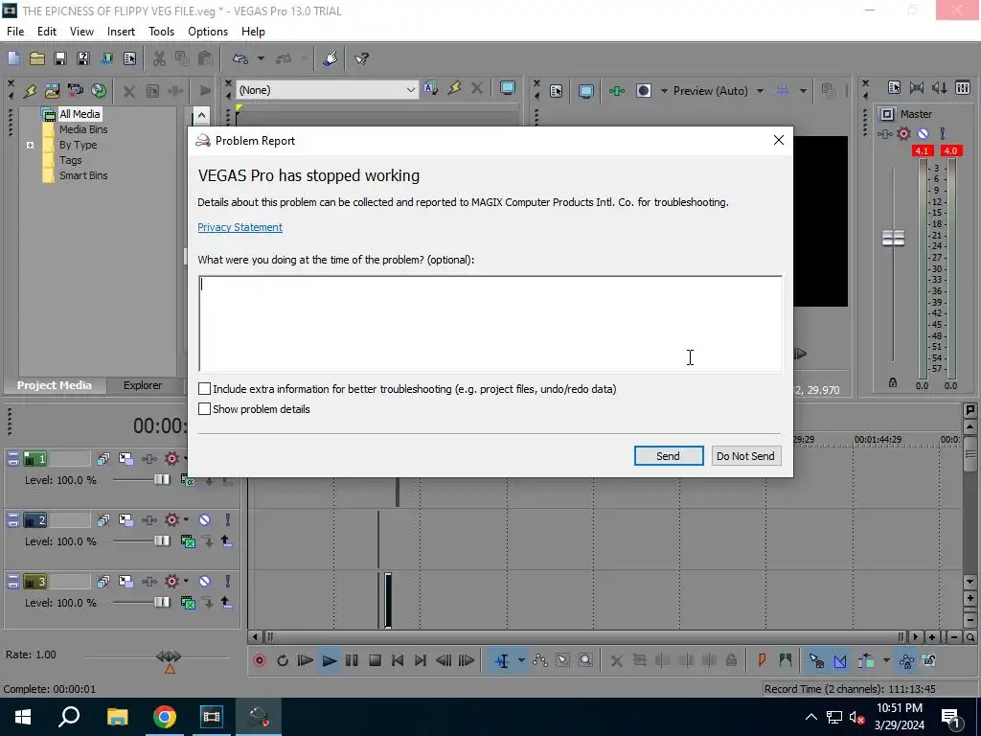The height and width of the screenshot is (736, 981).
Task: Toggle Lock Envelopes to Events
Action: [906, 661]
